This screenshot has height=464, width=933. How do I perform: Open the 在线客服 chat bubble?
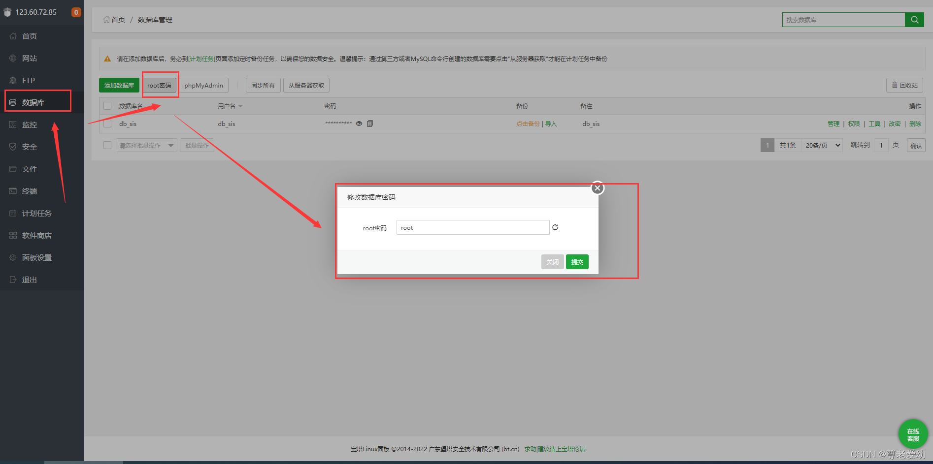[x=913, y=434]
